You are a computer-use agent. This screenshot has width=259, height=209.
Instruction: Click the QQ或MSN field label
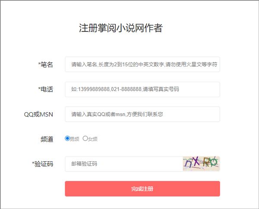[x=38, y=114]
